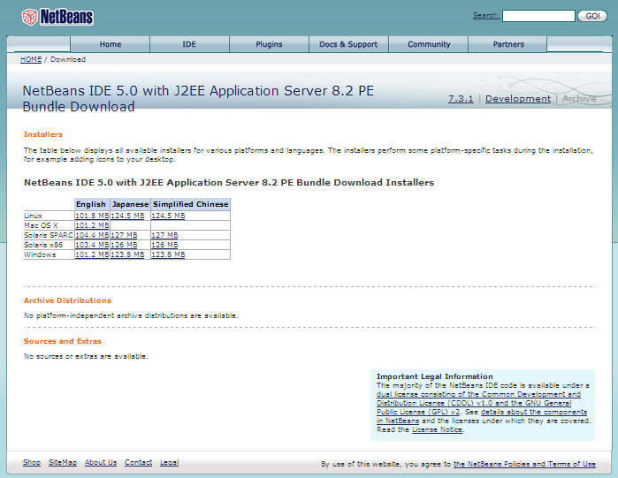Click the Shop footer link
The width and height of the screenshot is (618, 478).
point(32,462)
